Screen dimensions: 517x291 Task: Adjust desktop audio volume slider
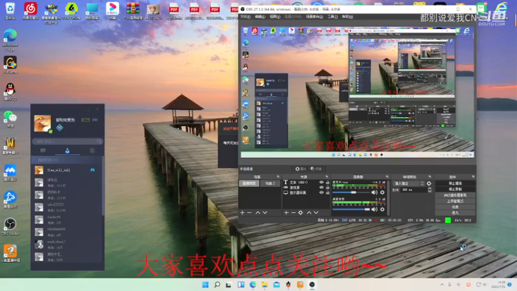(351, 209)
